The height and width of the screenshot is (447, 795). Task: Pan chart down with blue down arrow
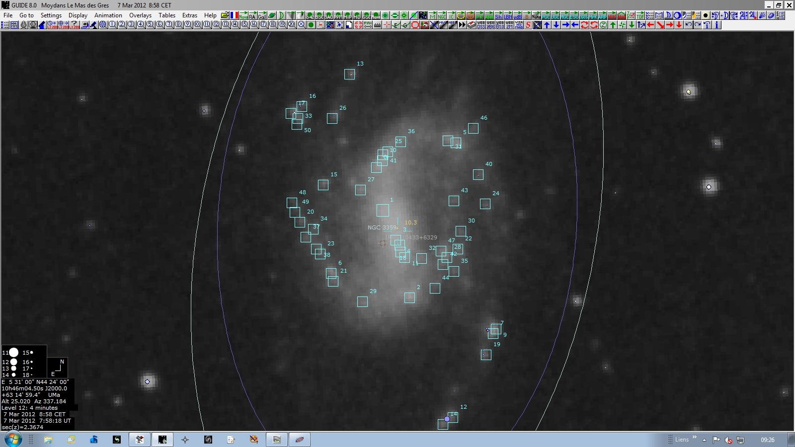click(x=556, y=24)
